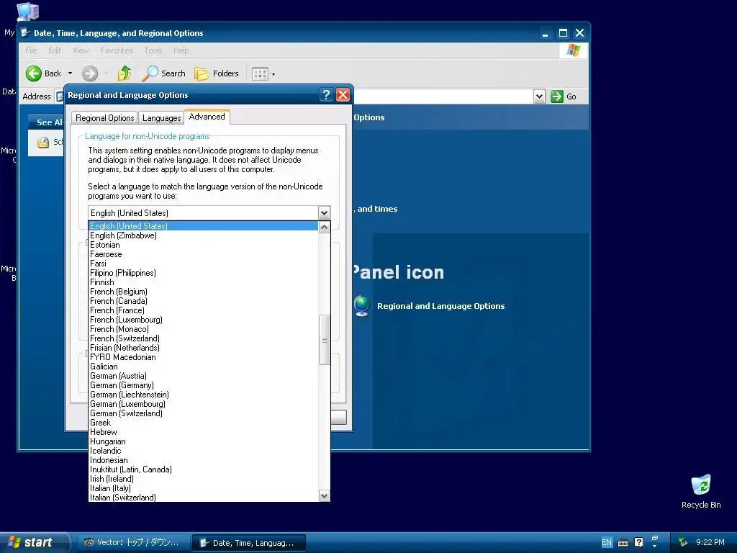Click the 9:22 PM taskbar clock
The width and height of the screenshot is (737, 553).
710,542
